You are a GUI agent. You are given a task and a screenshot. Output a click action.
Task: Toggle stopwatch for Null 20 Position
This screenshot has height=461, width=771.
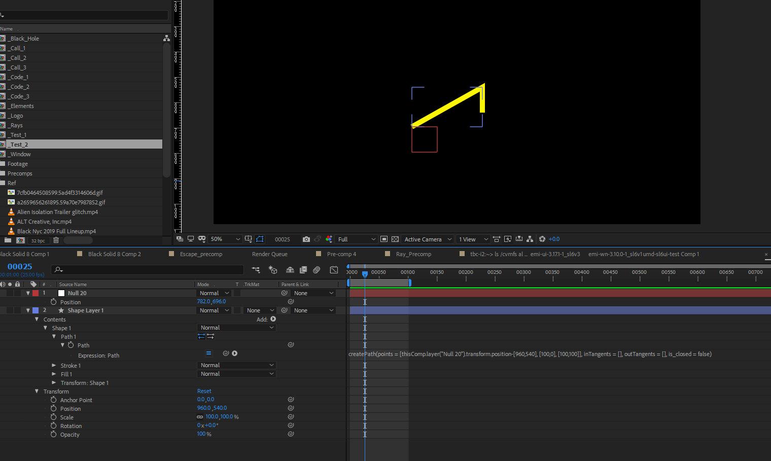[53, 302]
